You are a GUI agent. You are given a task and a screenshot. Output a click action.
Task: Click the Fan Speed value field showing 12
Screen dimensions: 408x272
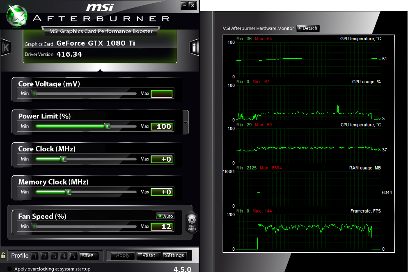[162, 226]
